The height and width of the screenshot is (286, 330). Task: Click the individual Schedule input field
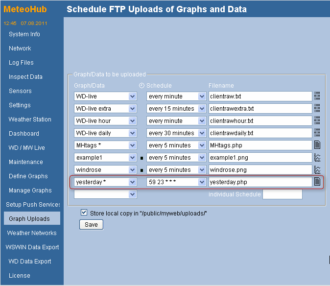click(283, 194)
